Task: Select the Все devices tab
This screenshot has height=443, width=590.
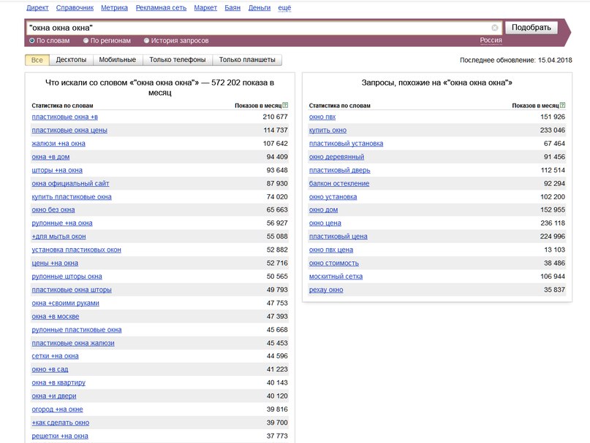Action: click(37, 60)
